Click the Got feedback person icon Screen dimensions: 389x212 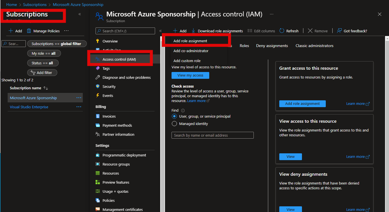click(339, 31)
